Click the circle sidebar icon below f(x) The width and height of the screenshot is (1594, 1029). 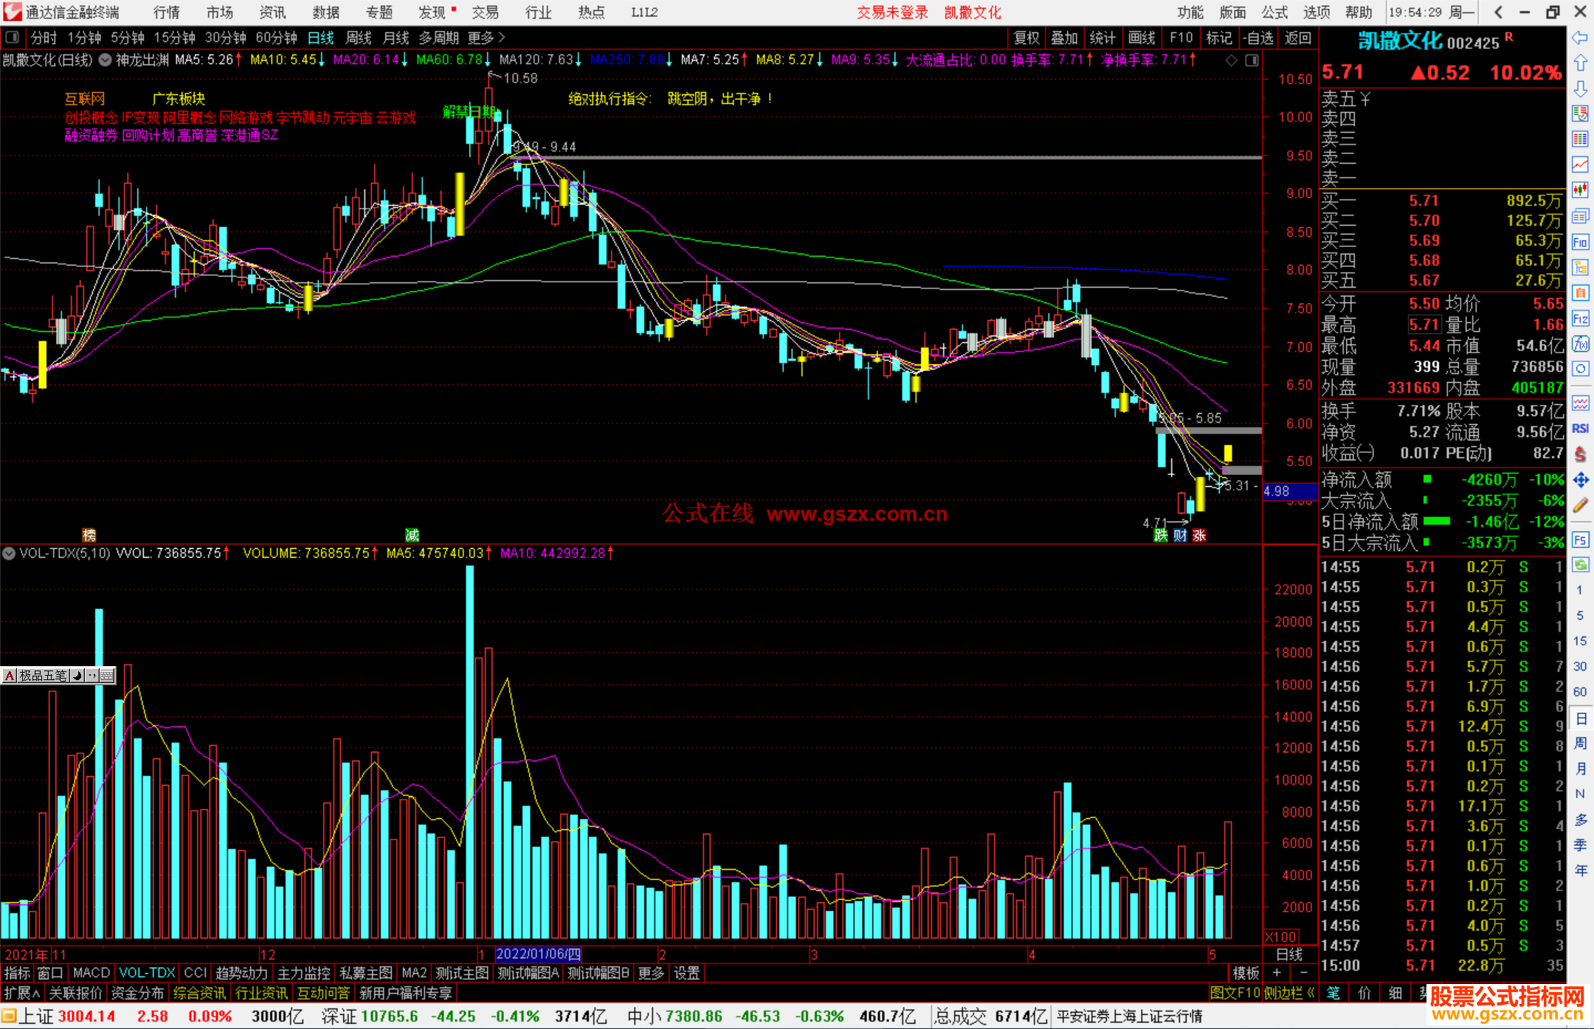[1580, 369]
